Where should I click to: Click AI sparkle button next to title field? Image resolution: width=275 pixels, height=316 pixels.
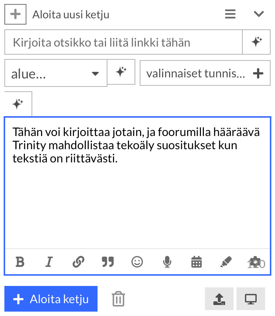pos(257,43)
